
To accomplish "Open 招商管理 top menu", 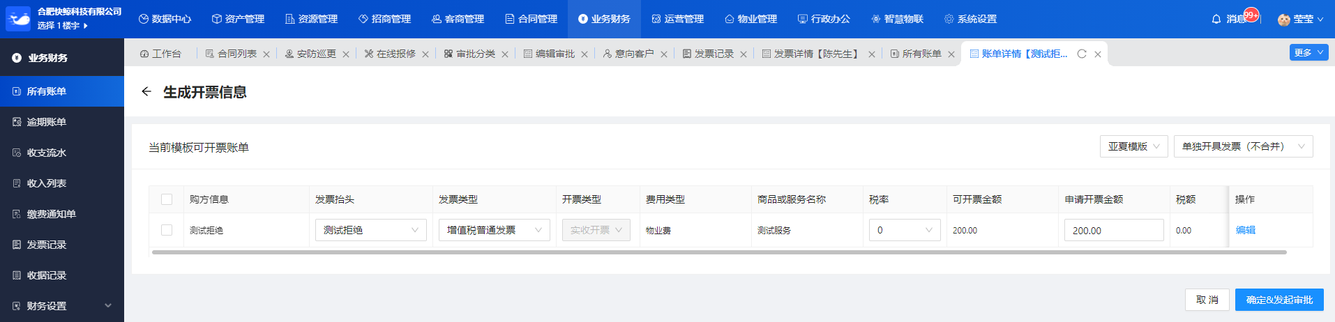I will point(384,19).
